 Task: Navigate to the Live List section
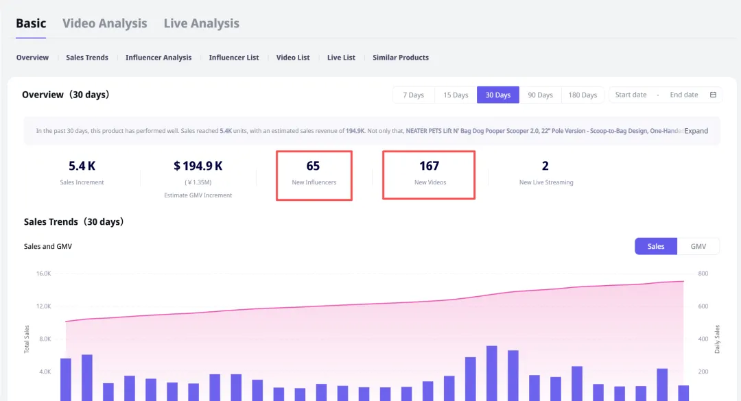pos(341,58)
